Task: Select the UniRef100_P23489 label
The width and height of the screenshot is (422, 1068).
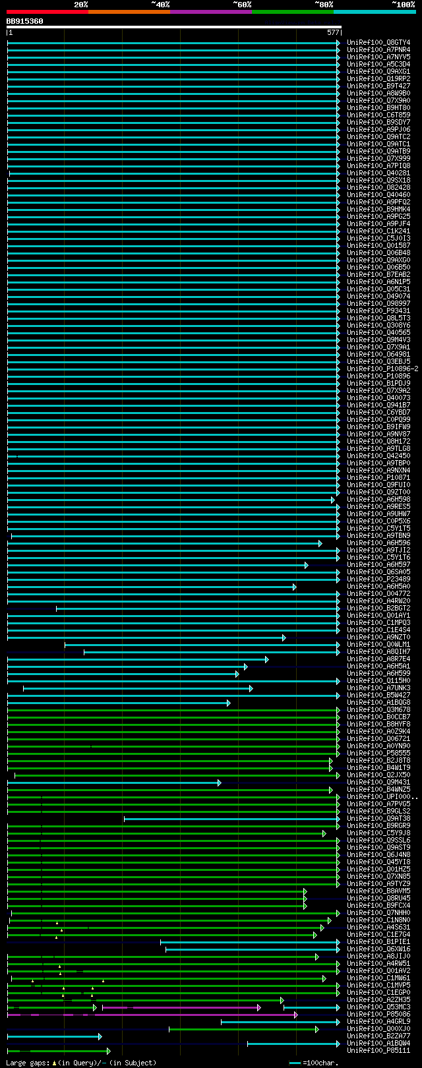Action: point(378,579)
